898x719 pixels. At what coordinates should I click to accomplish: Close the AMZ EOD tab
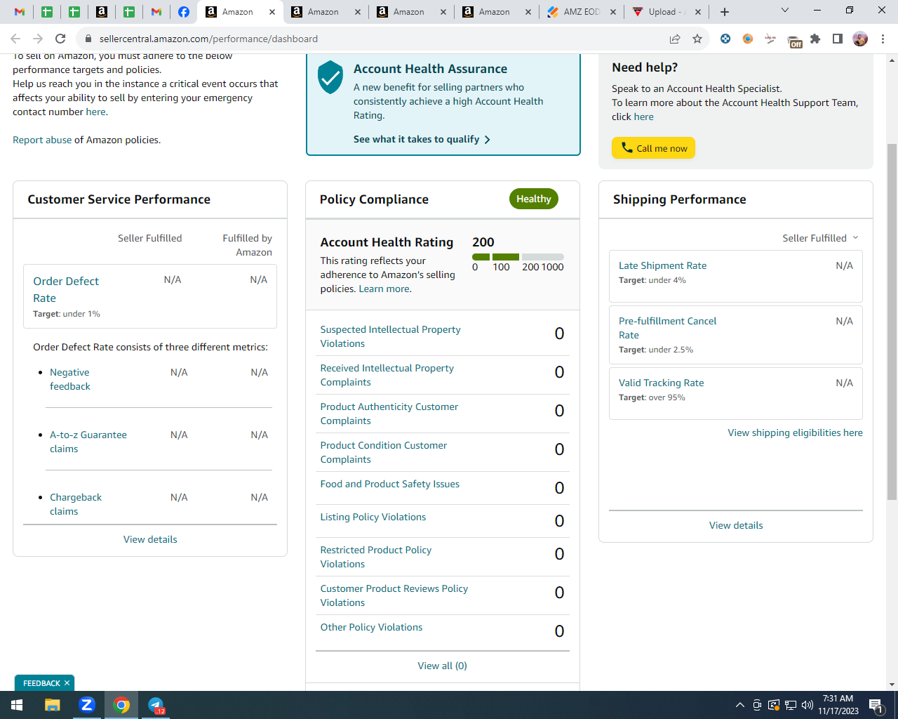[612, 12]
